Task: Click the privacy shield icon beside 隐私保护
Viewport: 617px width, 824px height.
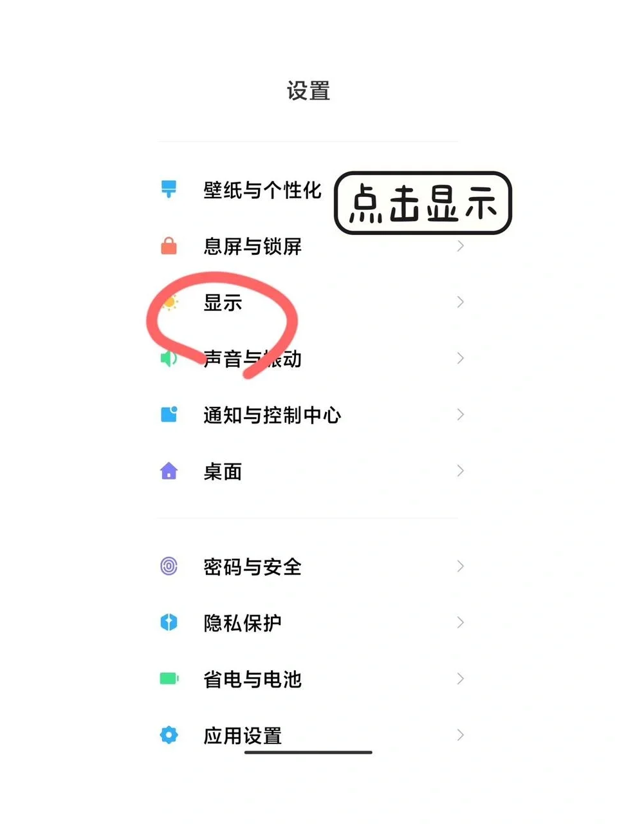Action: (x=169, y=622)
